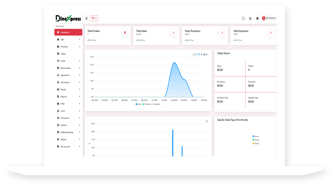Click the globe language icon
332x186 pixels.
coord(257,18)
